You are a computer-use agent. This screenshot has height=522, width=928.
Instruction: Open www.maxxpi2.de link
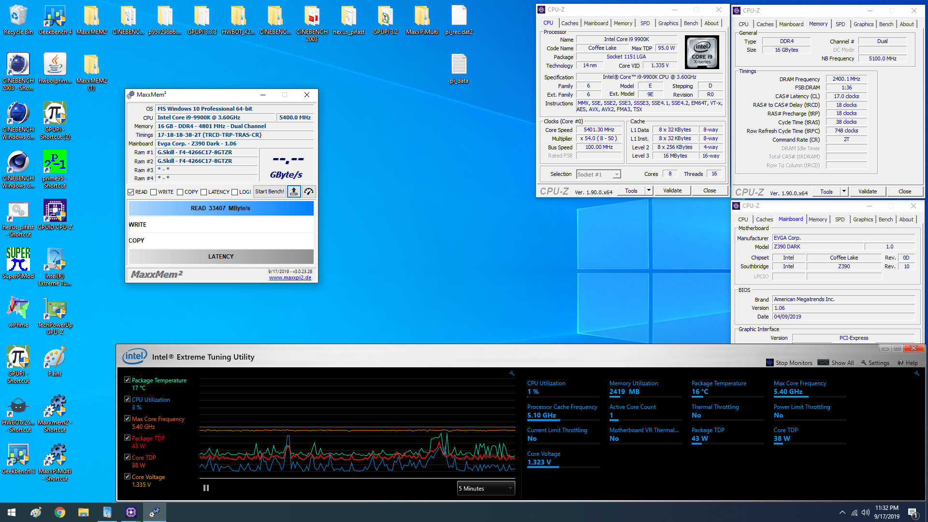[290, 277]
